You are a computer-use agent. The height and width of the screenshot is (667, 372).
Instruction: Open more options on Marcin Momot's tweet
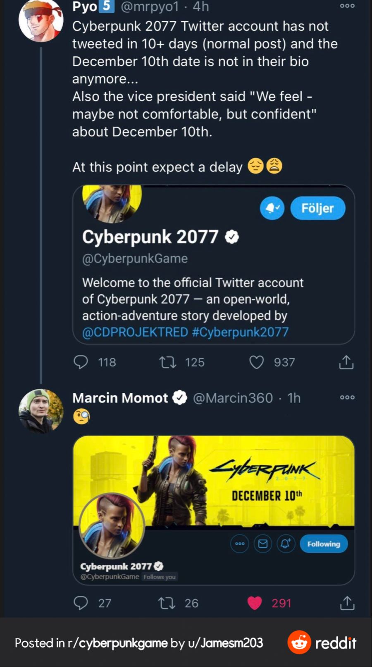(347, 397)
